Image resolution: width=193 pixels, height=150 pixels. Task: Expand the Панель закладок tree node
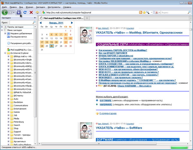pos(2,27)
